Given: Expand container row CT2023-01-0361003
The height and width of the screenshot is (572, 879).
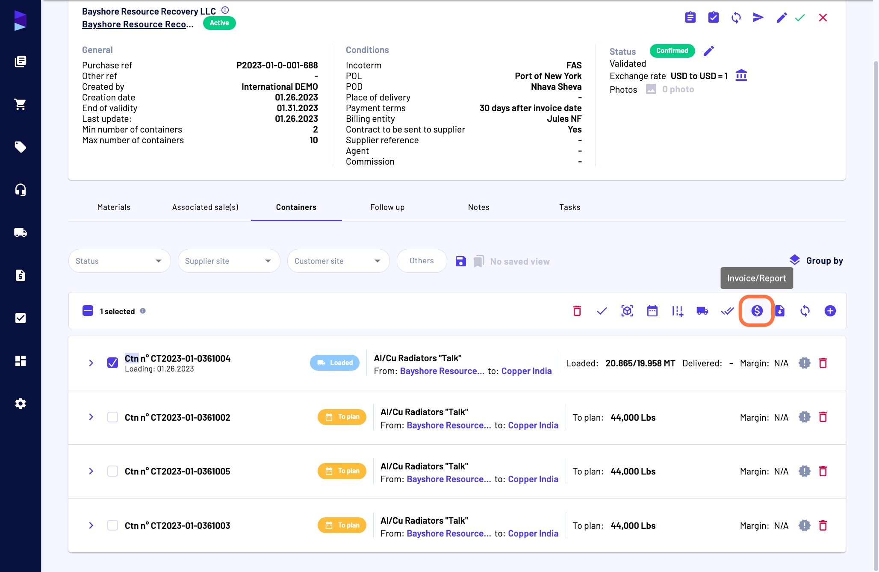Looking at the screenshot, I should pyautogui.click(x=91, y=525).
